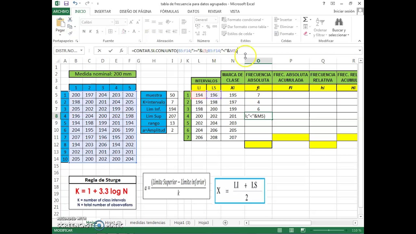The image size is (416, 234).
Task: Select the Format Painter brush
Action: click(x=70, y=33)
